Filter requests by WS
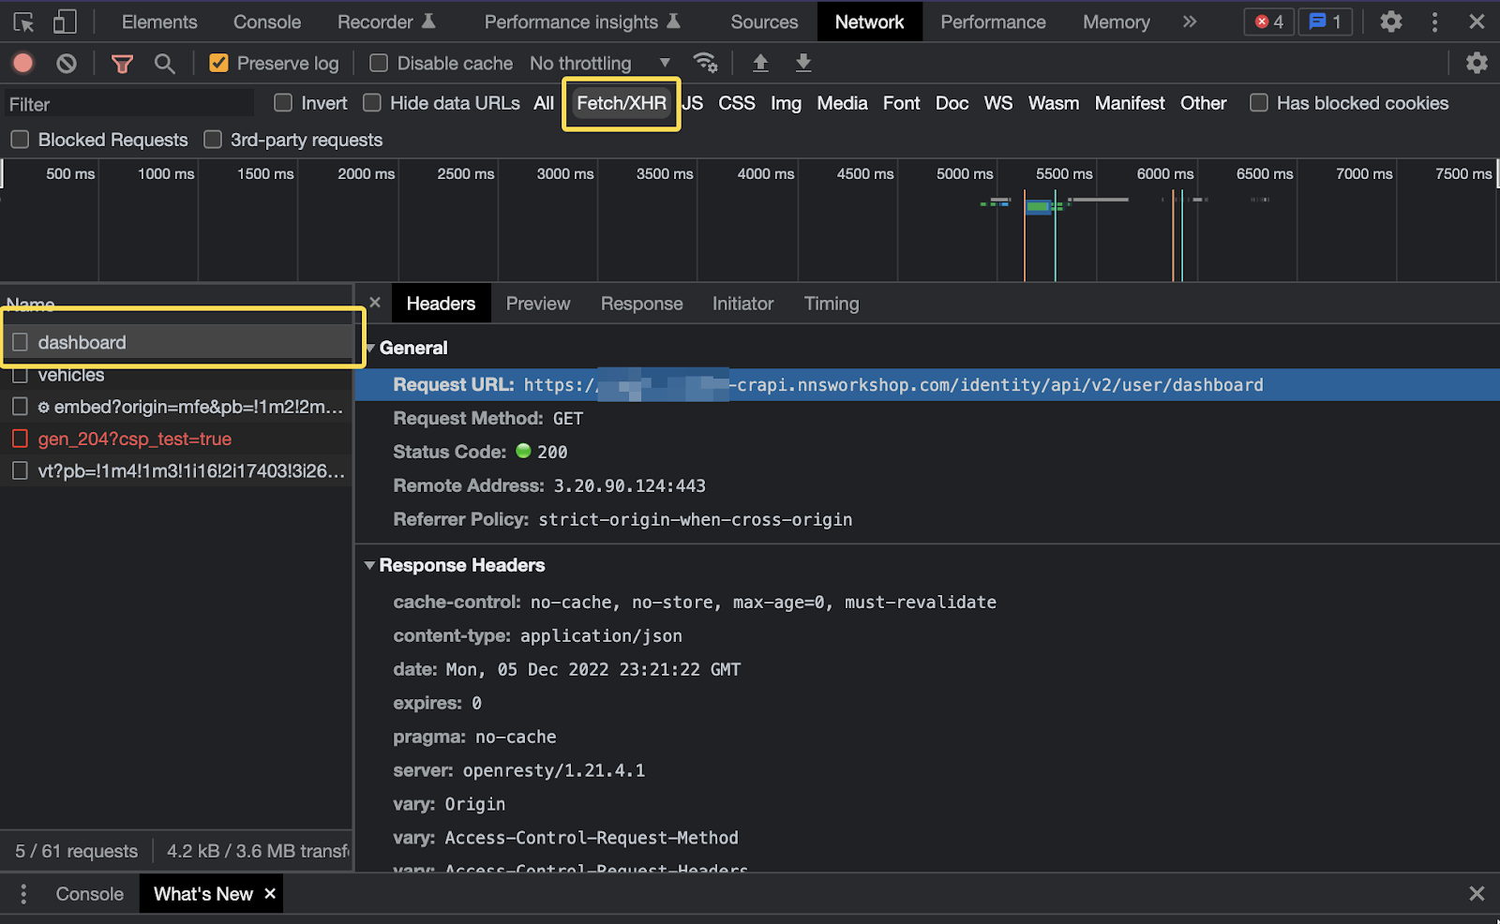Screen dimensions: 1500x924 click(x=998, y=103)
